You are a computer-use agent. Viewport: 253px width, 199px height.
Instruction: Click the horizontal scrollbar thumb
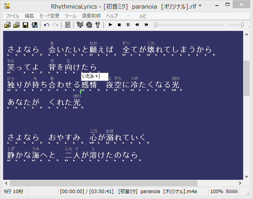point(103,183)
